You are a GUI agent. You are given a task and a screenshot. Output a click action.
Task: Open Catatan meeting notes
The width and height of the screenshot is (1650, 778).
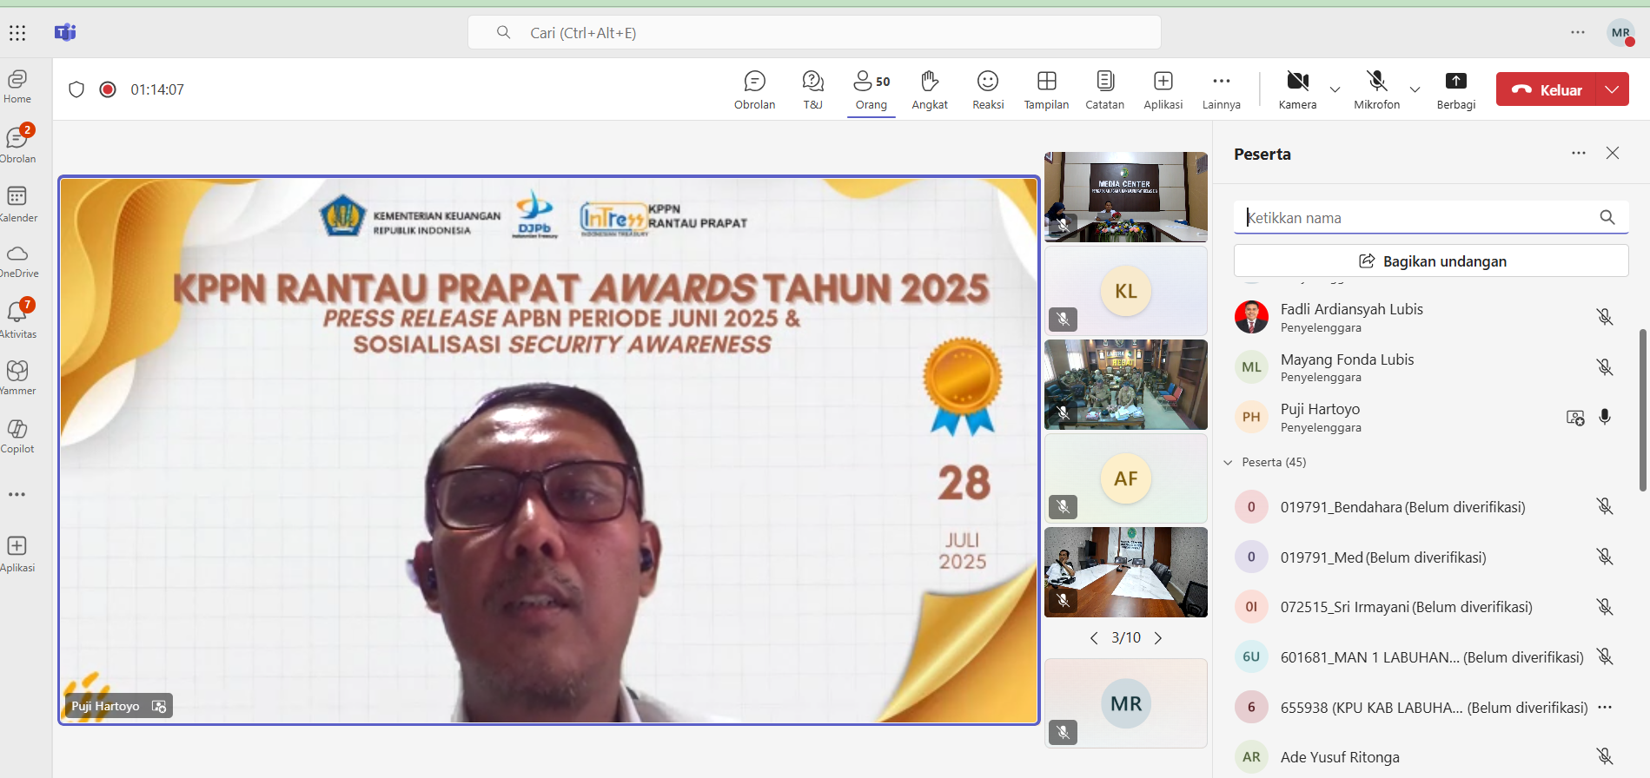point(1104,90)
